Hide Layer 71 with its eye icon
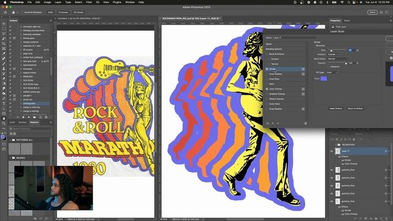The height and width of the screenshot is (221, 393). (332, 151)
